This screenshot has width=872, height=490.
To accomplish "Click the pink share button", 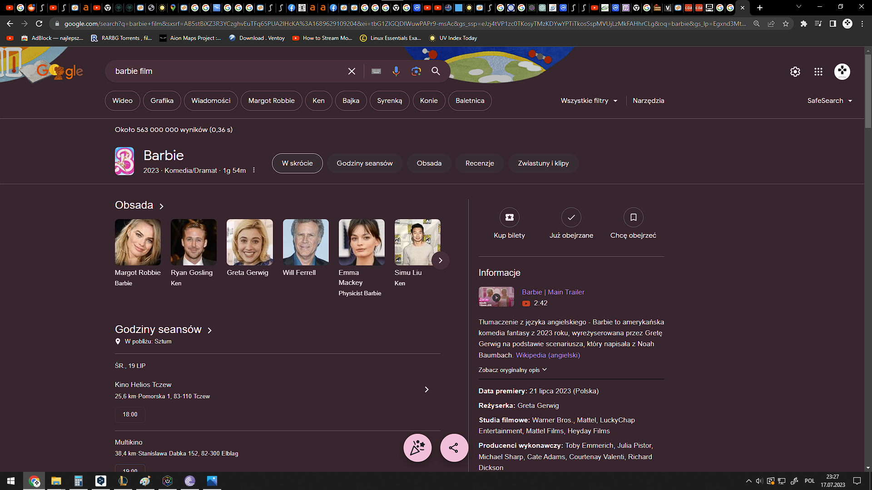I will coord(454,448).
